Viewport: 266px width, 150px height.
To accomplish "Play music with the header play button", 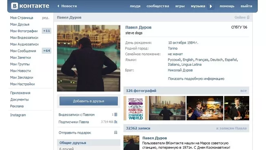I will (211, 6).
